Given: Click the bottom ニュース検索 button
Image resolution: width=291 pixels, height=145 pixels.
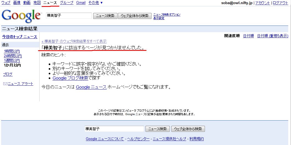Looking at the screenshot, I should click(x=158, y=129).
